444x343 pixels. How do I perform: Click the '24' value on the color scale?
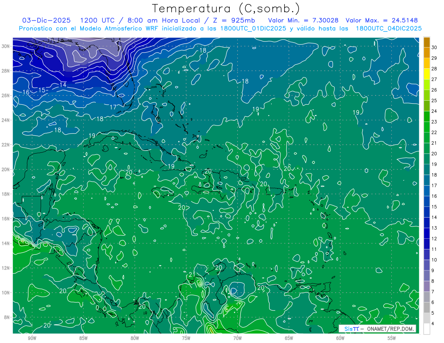pos(434,111)
